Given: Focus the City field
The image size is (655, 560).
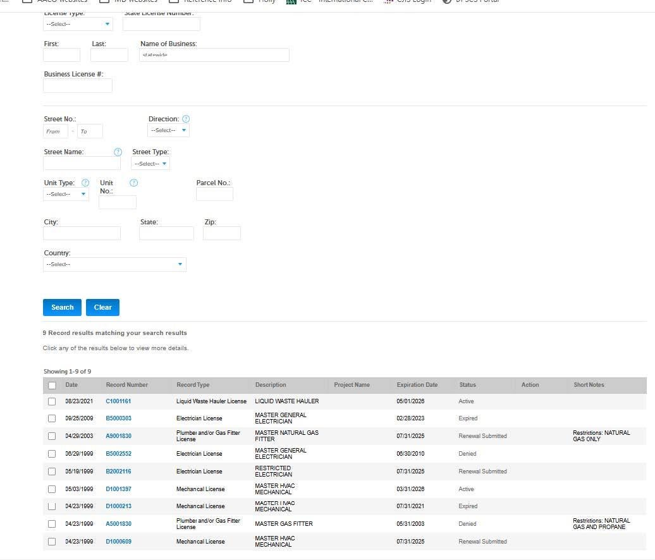Looking at the screenshot, I should [82, 233].
